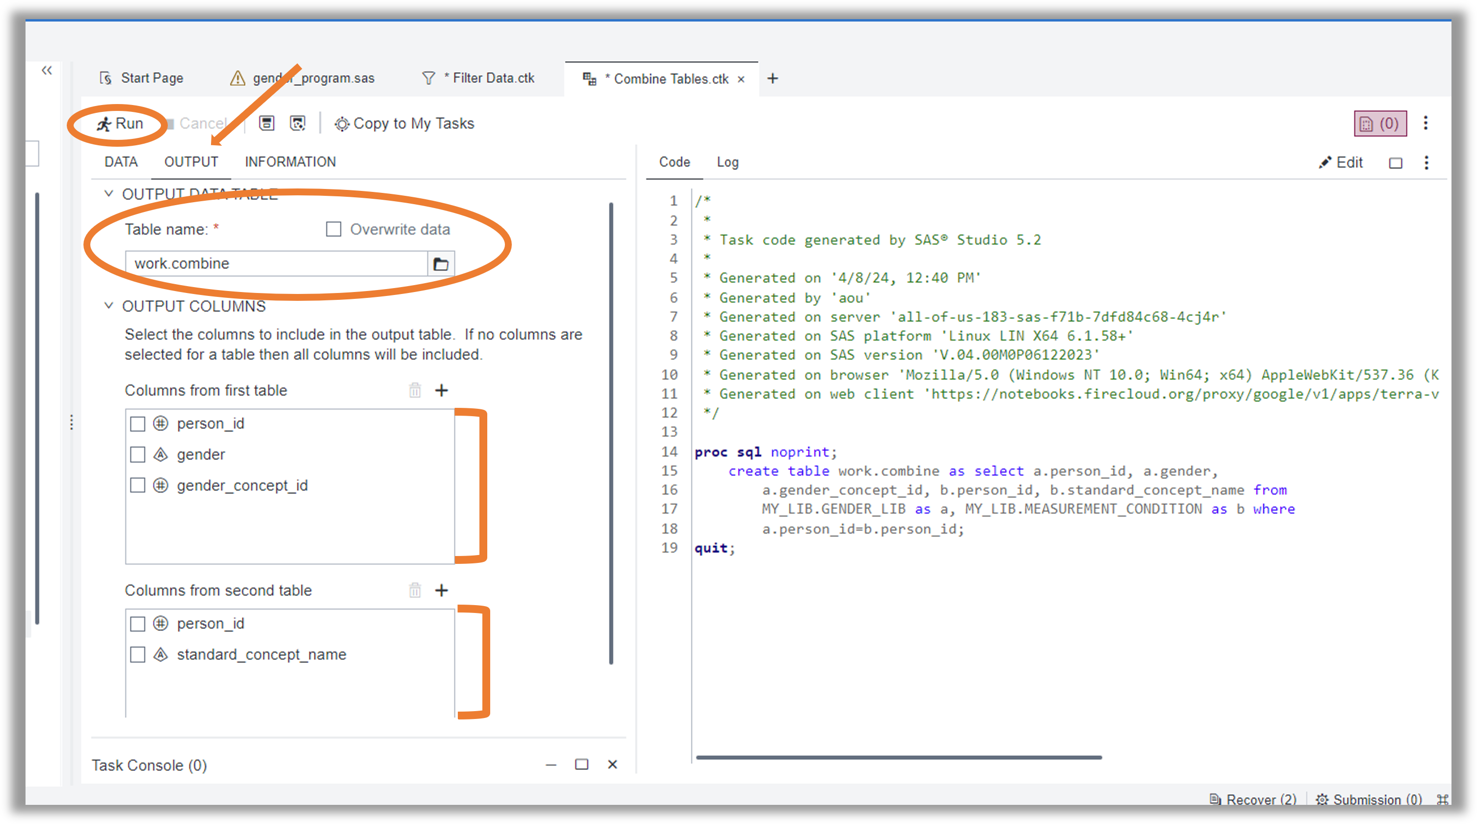Screen dimensions: 1477x824
Task: Copy this task to My Tasks
Action: (404, 124)
